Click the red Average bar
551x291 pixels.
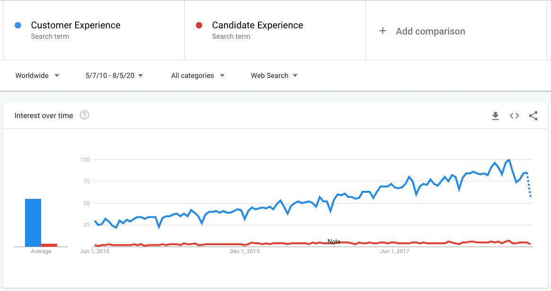click(49, 245)
